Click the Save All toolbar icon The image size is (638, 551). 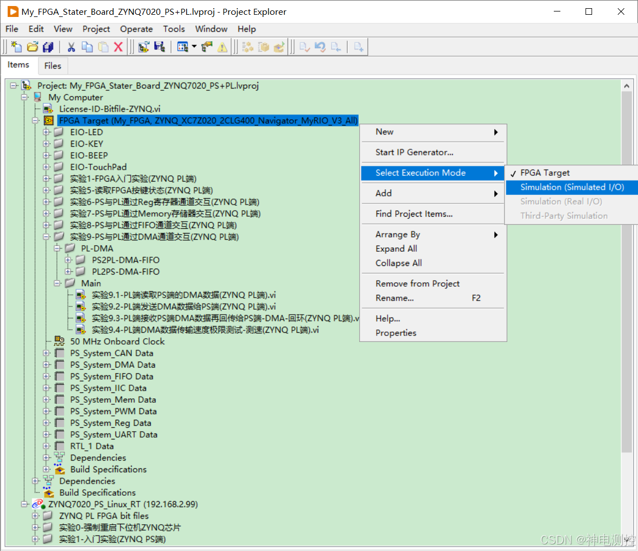coord(48,47)
